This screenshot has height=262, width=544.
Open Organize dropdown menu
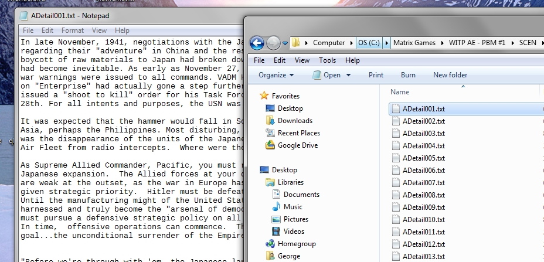click(276, 75)
